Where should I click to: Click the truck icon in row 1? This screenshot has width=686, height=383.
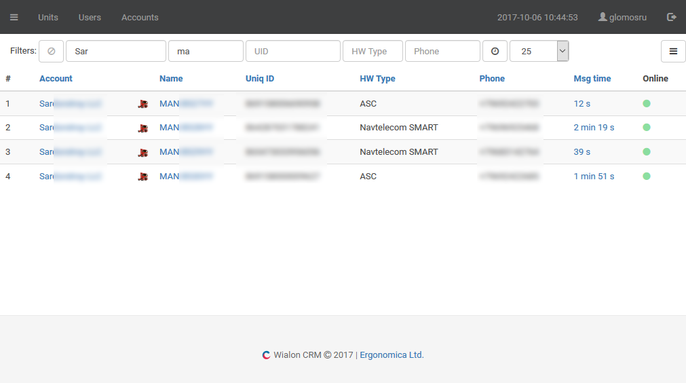coord(142,104)
